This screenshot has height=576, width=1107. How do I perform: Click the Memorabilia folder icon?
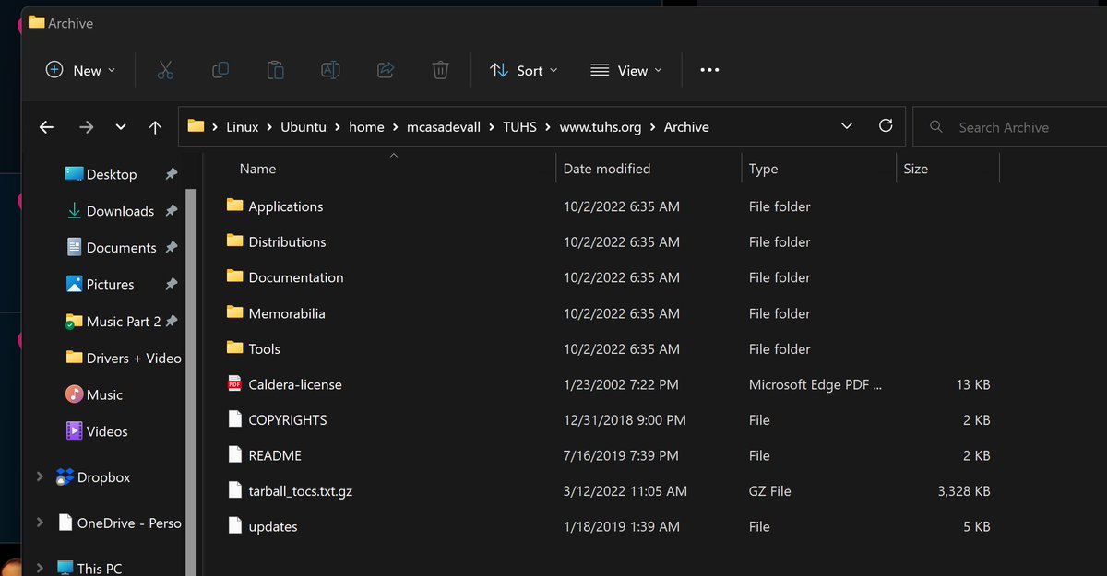point(234,312)
